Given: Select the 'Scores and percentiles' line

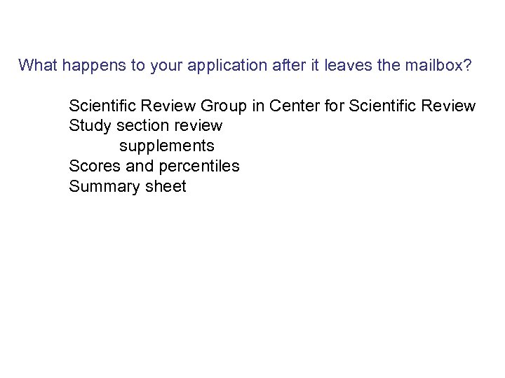Looking at the screenshot, I should pyautogui.click(x=154, y=166).
